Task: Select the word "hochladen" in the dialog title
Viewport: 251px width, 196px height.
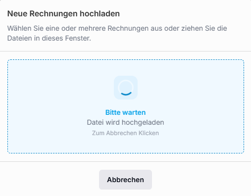Action: click(x=100, y=13)
